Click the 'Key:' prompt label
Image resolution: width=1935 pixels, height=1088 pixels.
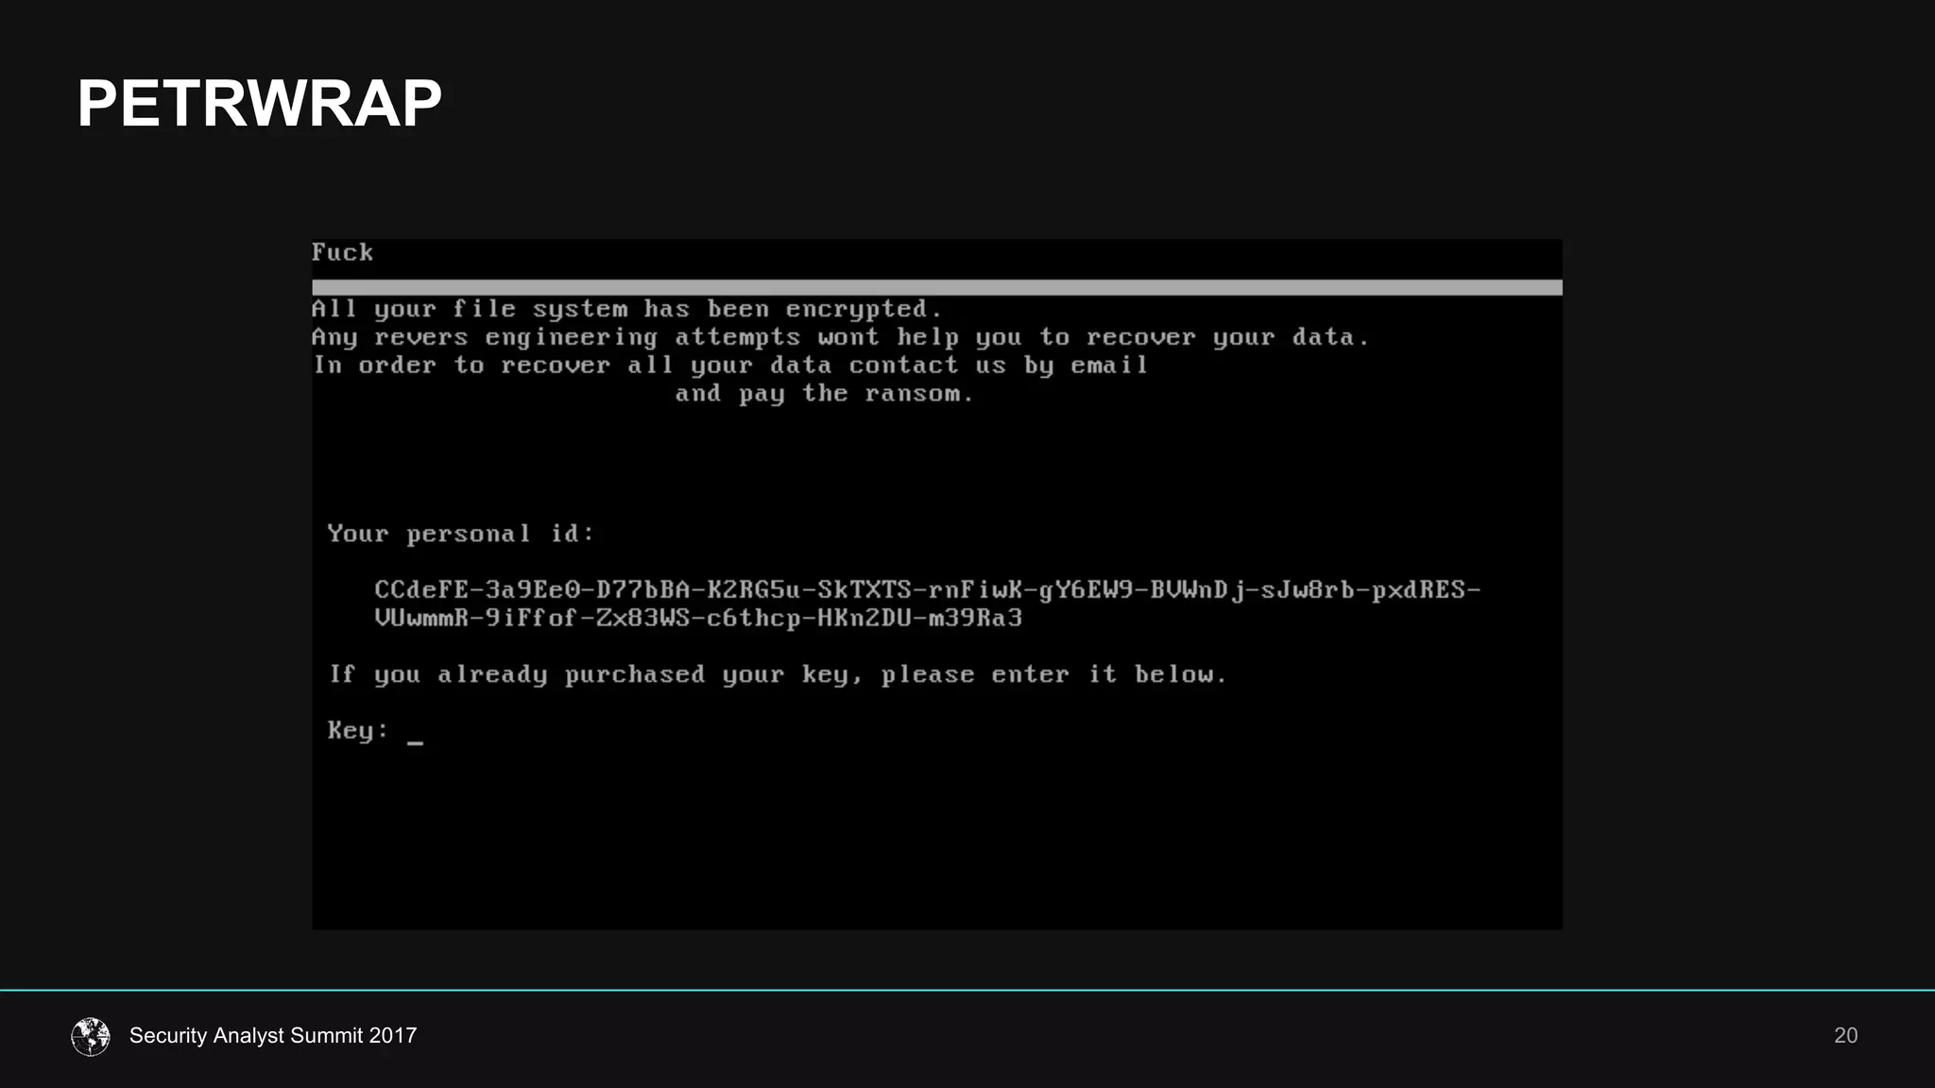(357, 730)
